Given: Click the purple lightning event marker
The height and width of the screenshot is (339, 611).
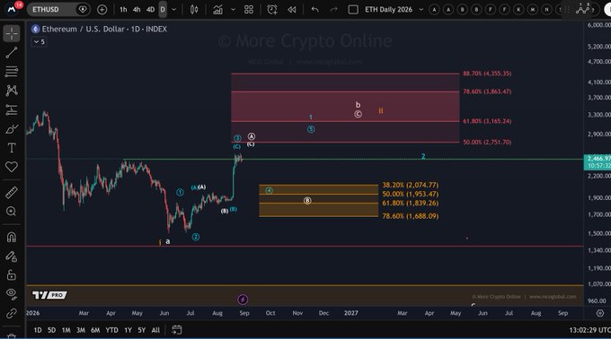Looking at the screenshot, I should pos(243,300).
